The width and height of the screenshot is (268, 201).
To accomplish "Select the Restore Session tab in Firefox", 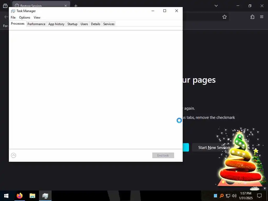I will (x=41, y=4).
